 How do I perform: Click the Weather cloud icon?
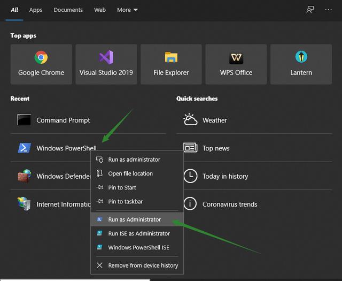[190, 119]
